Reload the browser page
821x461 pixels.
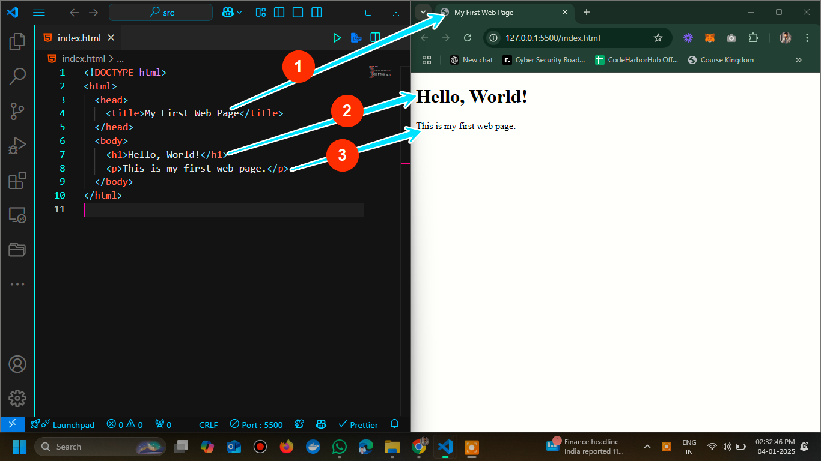click(468, 38)
